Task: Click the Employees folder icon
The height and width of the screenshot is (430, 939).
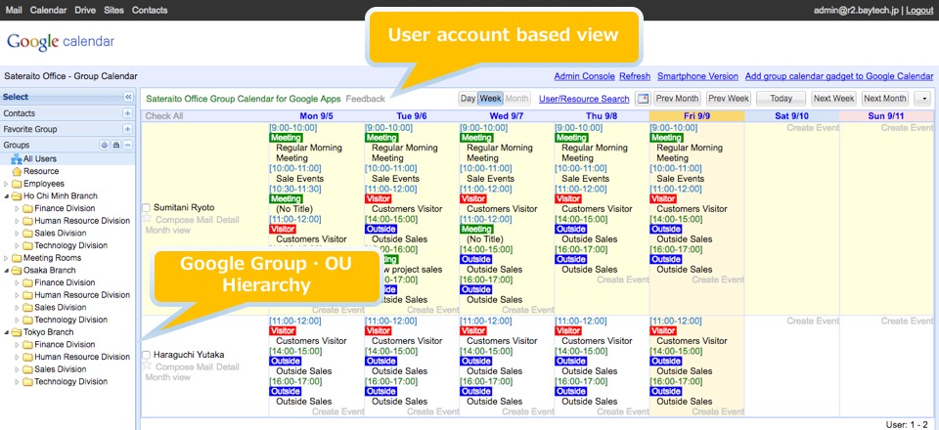Action: point(17,184)
